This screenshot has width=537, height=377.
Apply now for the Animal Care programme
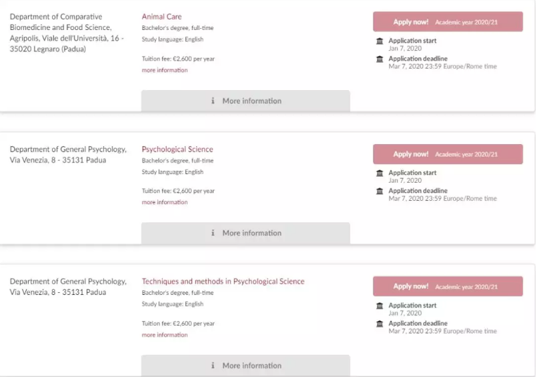448,22
